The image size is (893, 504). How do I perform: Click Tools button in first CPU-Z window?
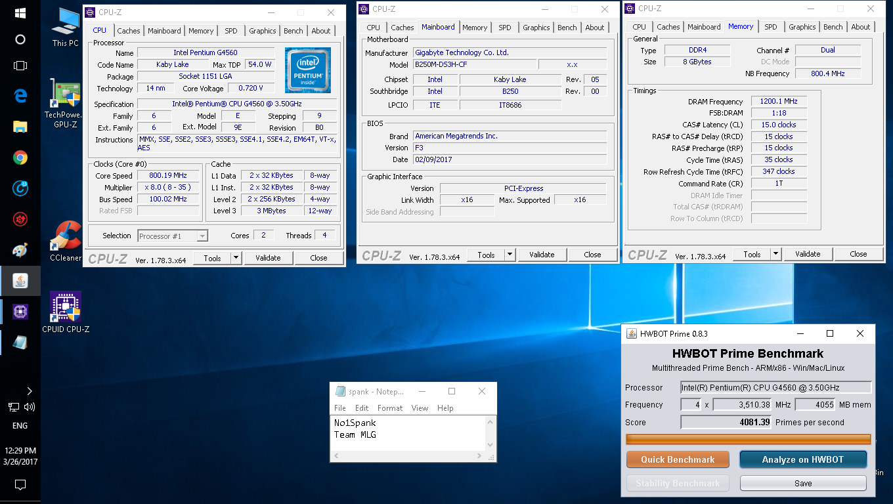point(212,258)
